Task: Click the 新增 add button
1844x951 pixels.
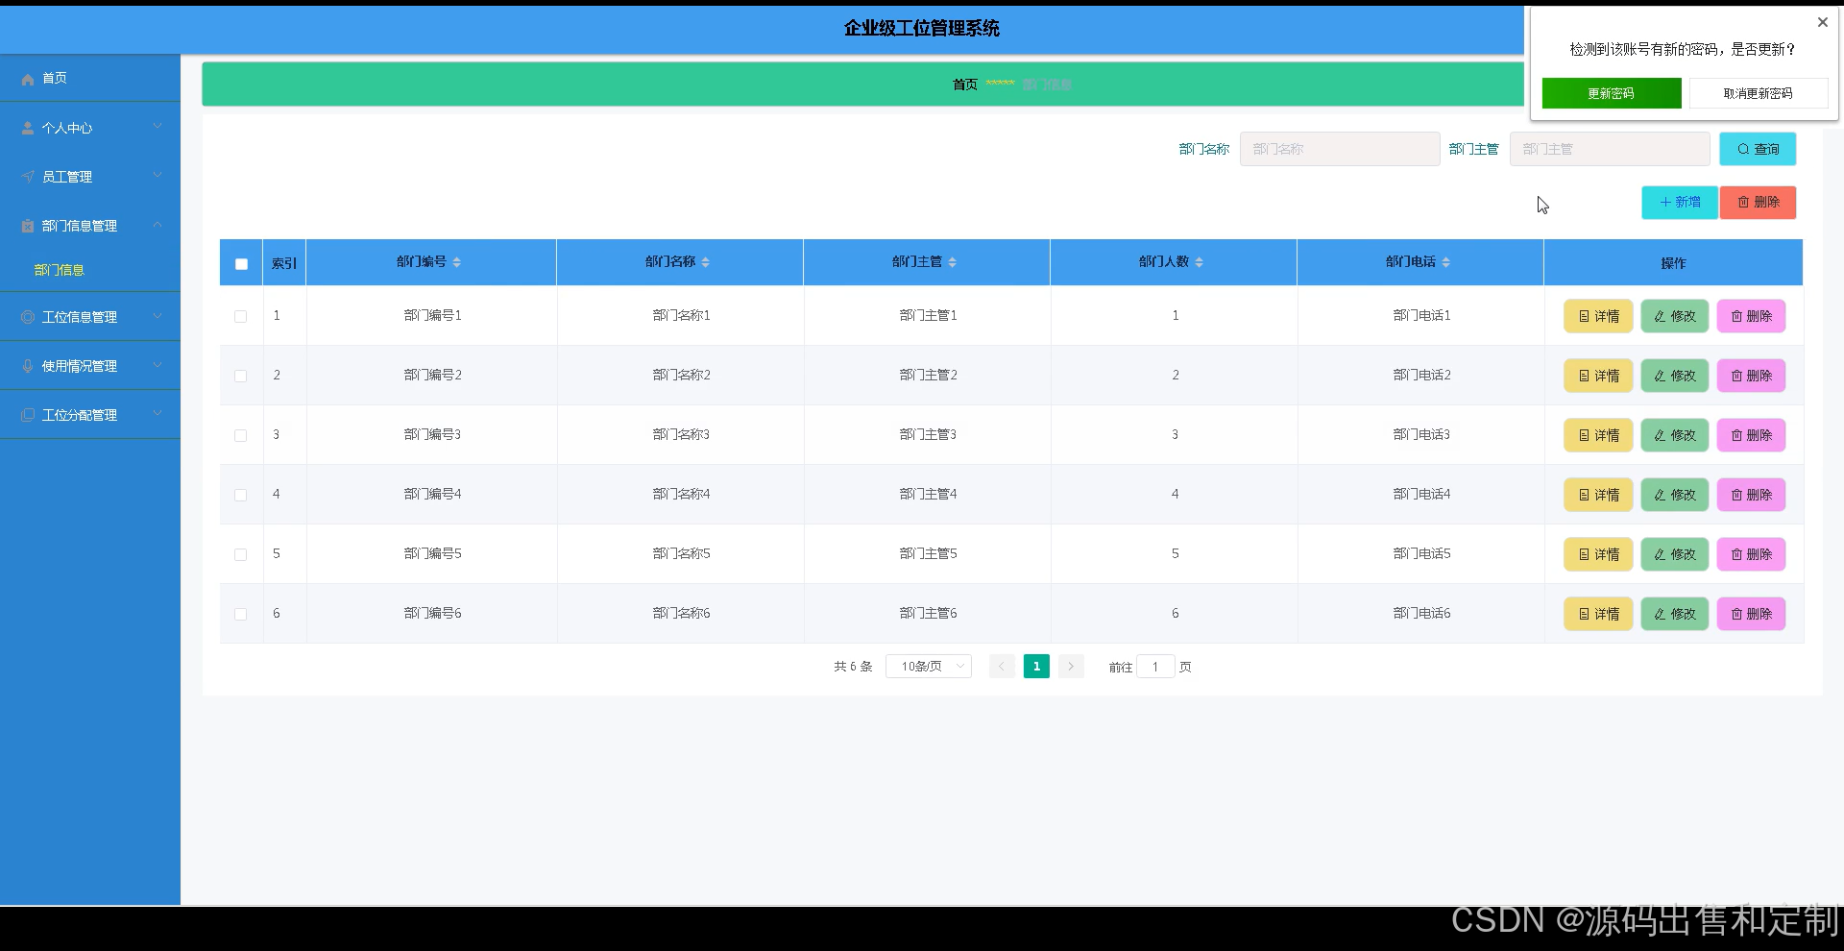Action: pyautogui.click(x=1680, y=203)
